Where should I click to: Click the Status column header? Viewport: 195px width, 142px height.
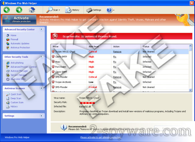[x=165, y=46]
